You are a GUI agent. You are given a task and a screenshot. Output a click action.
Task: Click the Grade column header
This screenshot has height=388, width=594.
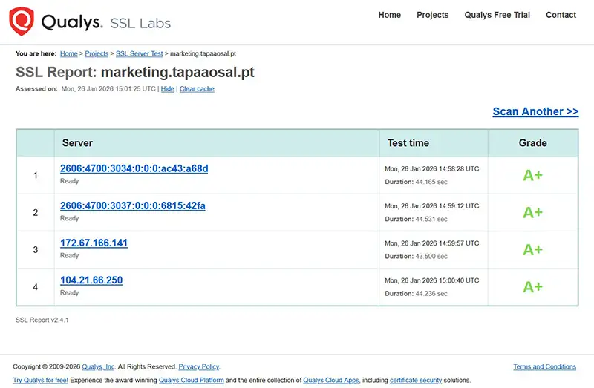tap(532, 143)
